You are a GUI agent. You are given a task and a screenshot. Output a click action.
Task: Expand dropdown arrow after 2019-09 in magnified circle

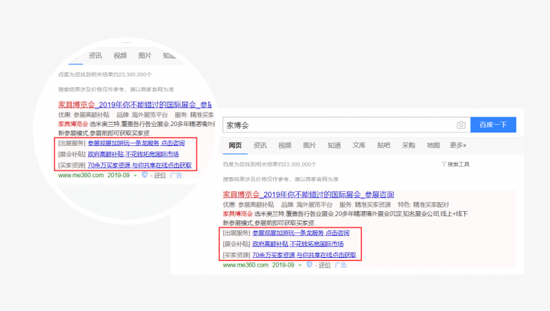(135, 175)
